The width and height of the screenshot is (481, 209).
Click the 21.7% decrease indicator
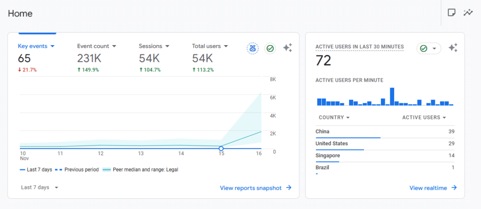[27, 70]
